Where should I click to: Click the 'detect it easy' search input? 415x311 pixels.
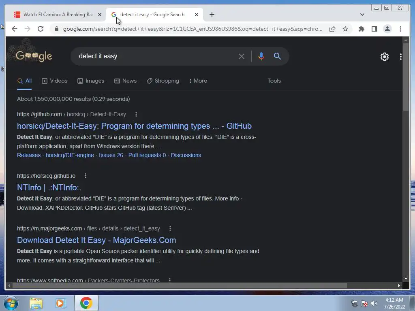point(156,56)
